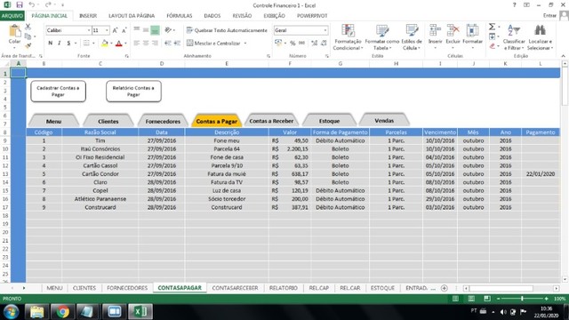Click the thousands separator 000 icon

pyautogui.click(x=301, y=44)
